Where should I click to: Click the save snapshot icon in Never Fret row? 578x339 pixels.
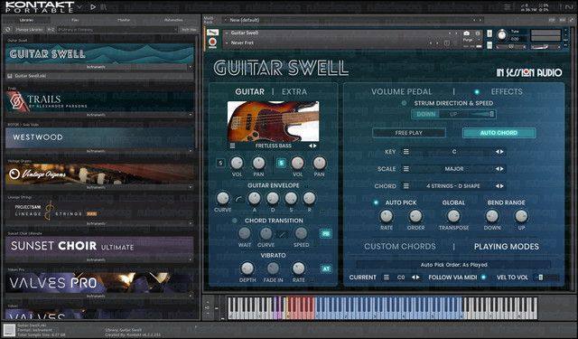click(446, 43)
